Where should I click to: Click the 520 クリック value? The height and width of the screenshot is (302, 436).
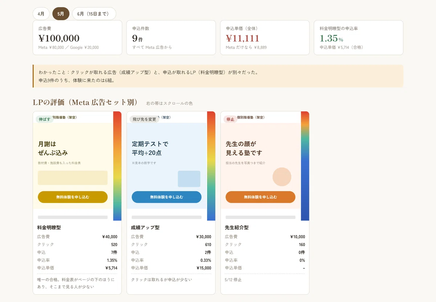click(114, 245)
